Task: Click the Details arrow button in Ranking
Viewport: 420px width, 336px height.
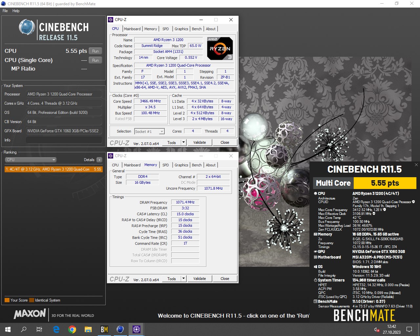Action: click(x=99, y=160)
